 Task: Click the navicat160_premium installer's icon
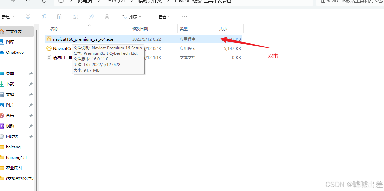(x=49, y=39)
